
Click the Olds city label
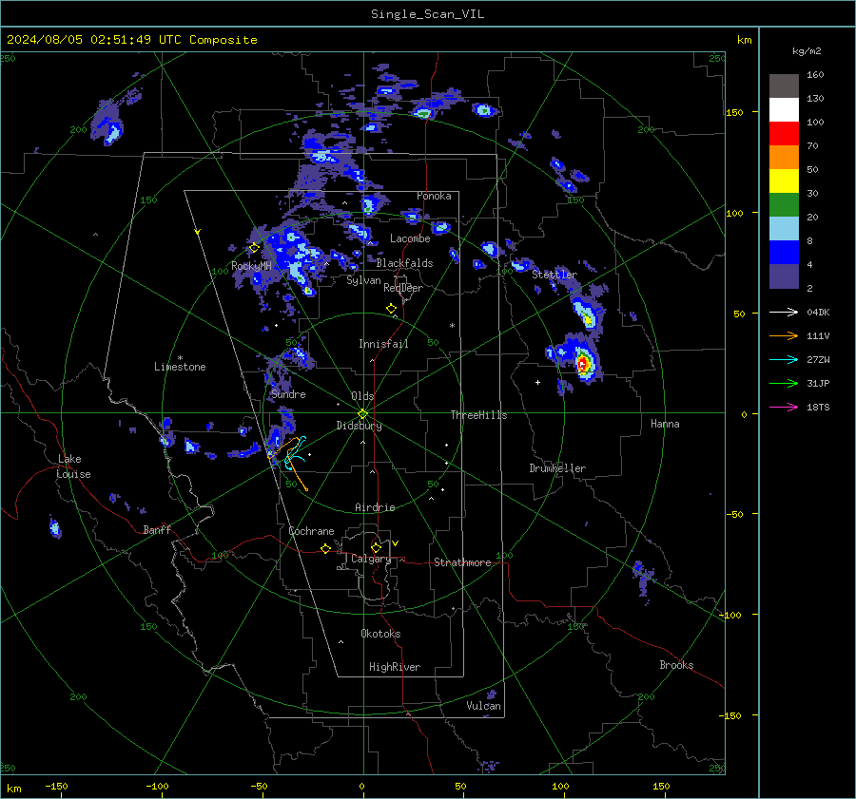coord(362,396)
